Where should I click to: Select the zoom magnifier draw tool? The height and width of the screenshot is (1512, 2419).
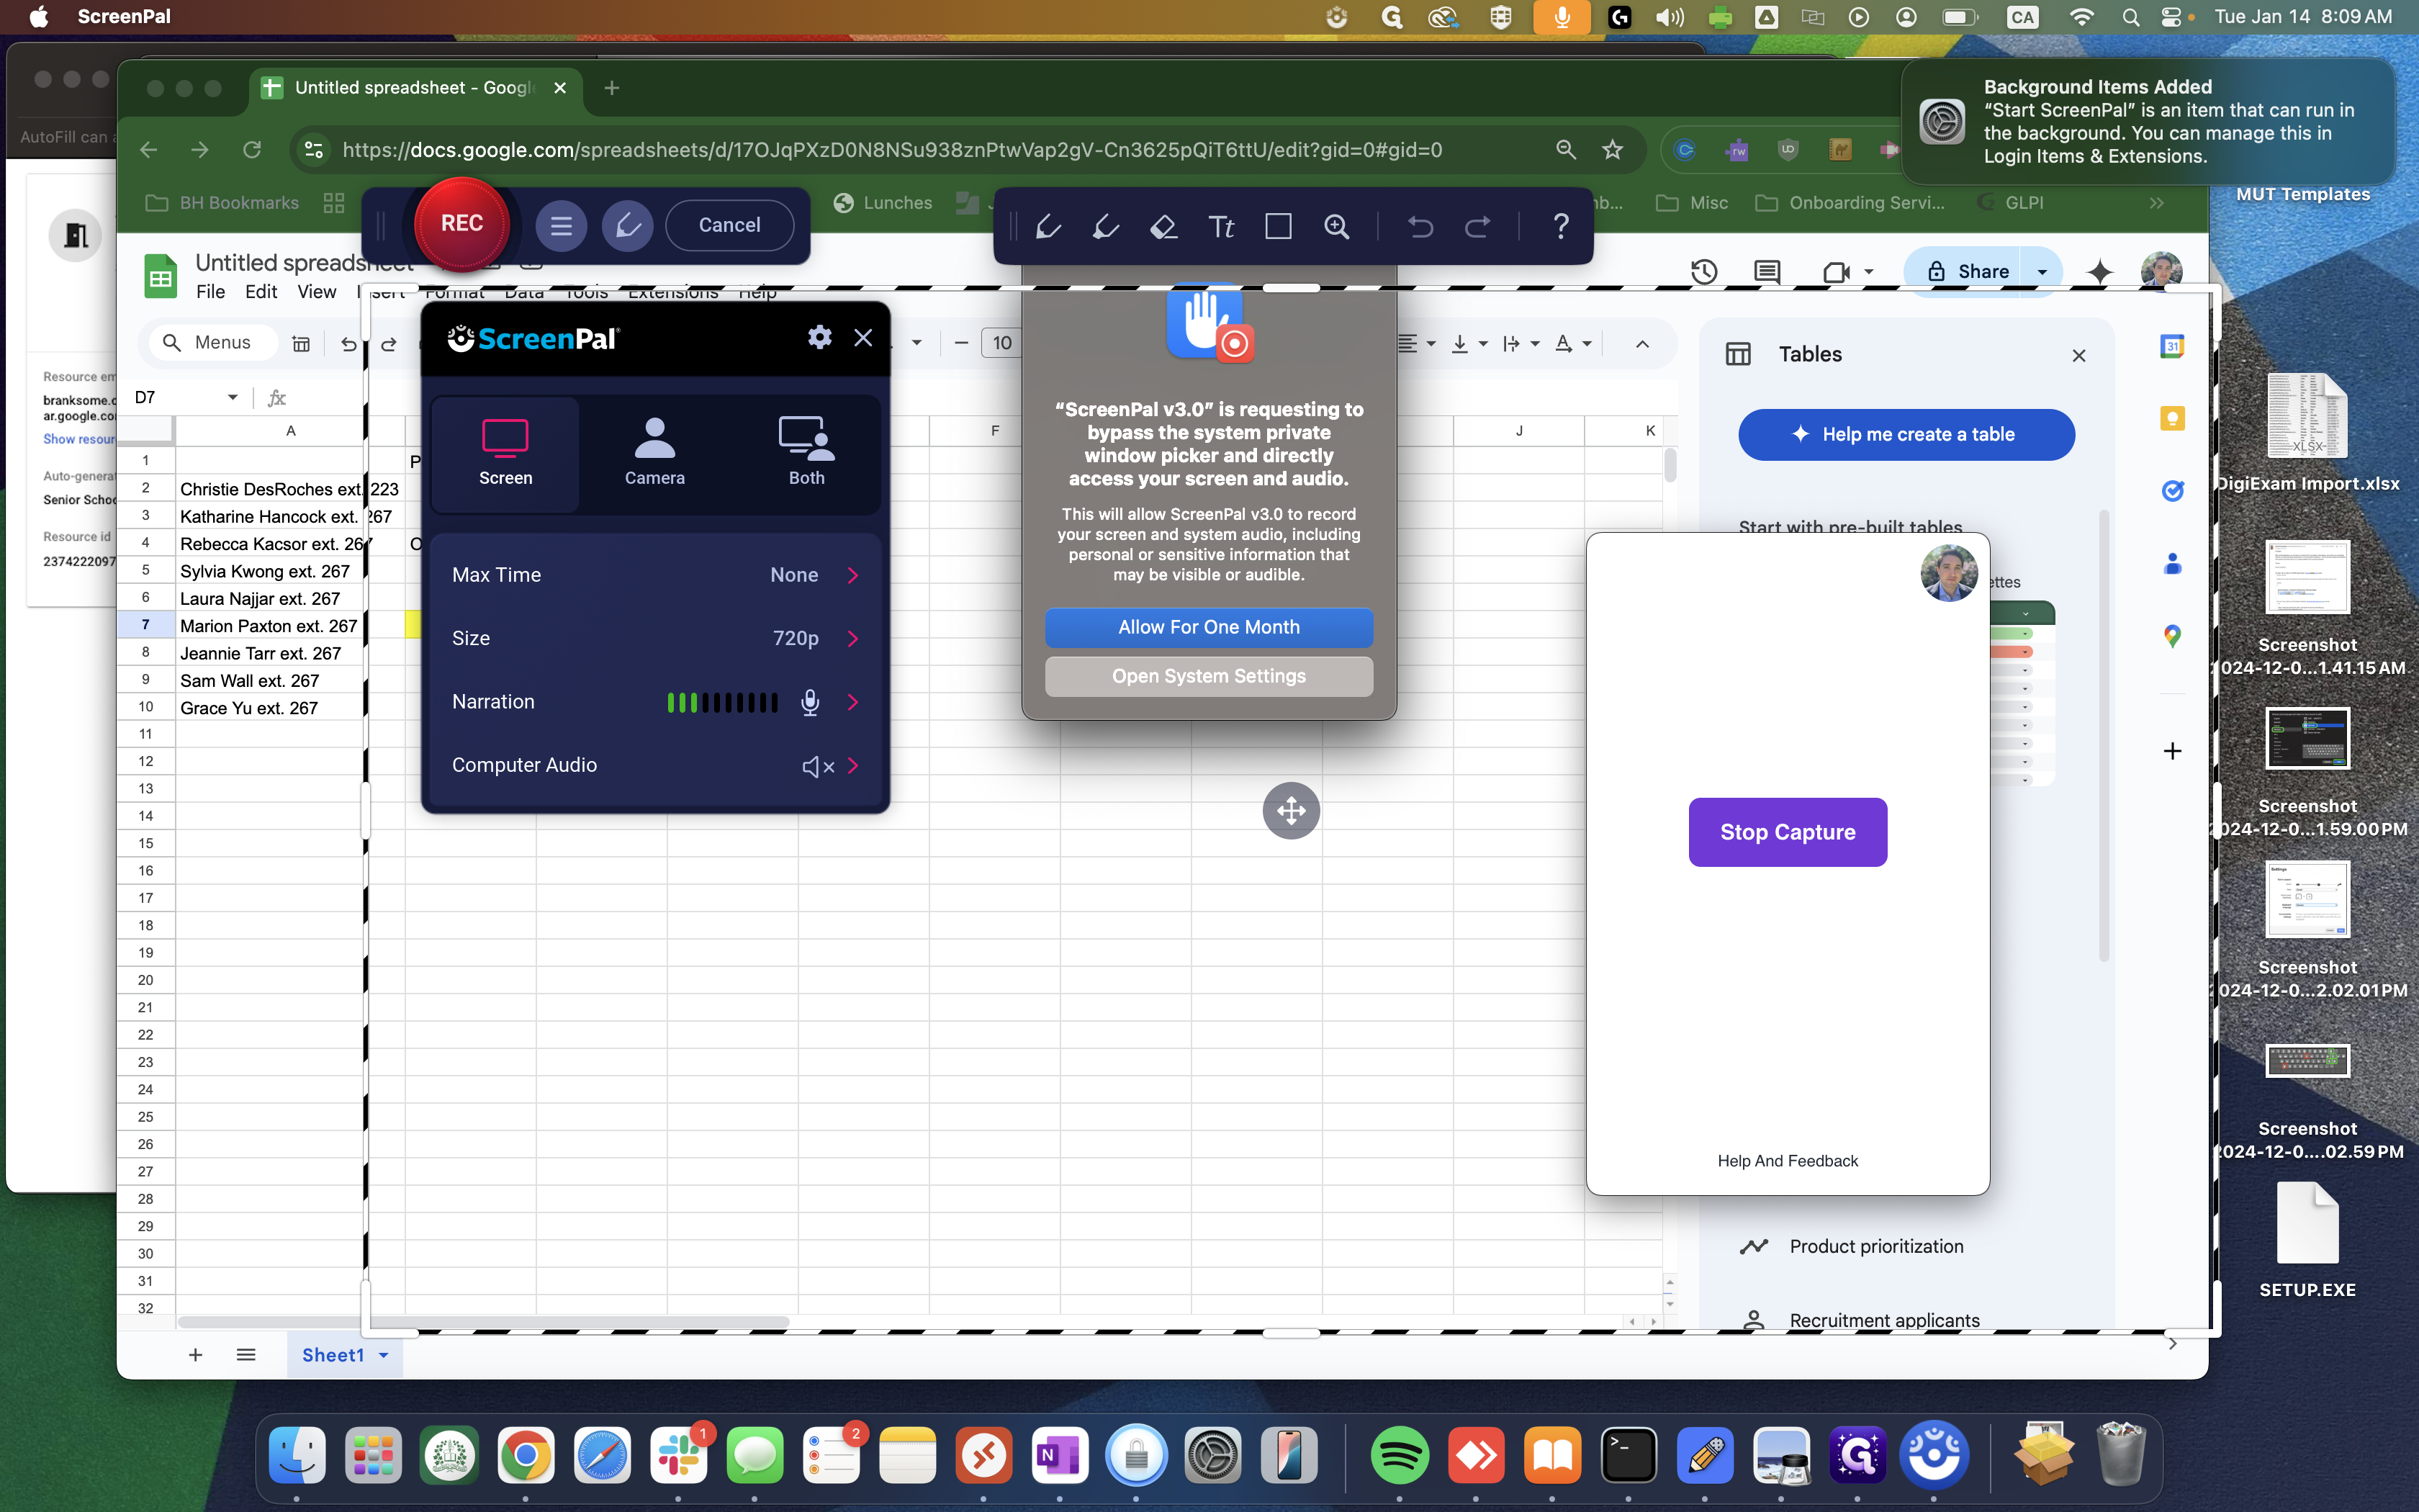pos(1336,227)
